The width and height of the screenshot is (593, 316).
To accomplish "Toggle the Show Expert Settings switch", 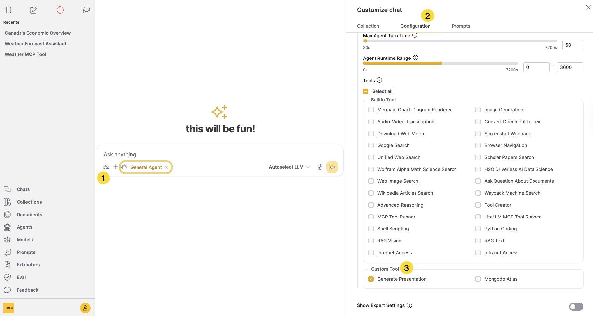I will point(576,307).
